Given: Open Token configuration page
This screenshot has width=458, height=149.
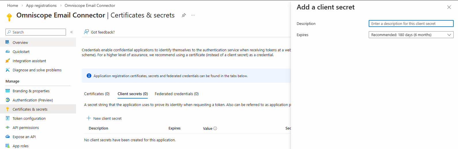Looking at the screenshot, I should point(38,118).
